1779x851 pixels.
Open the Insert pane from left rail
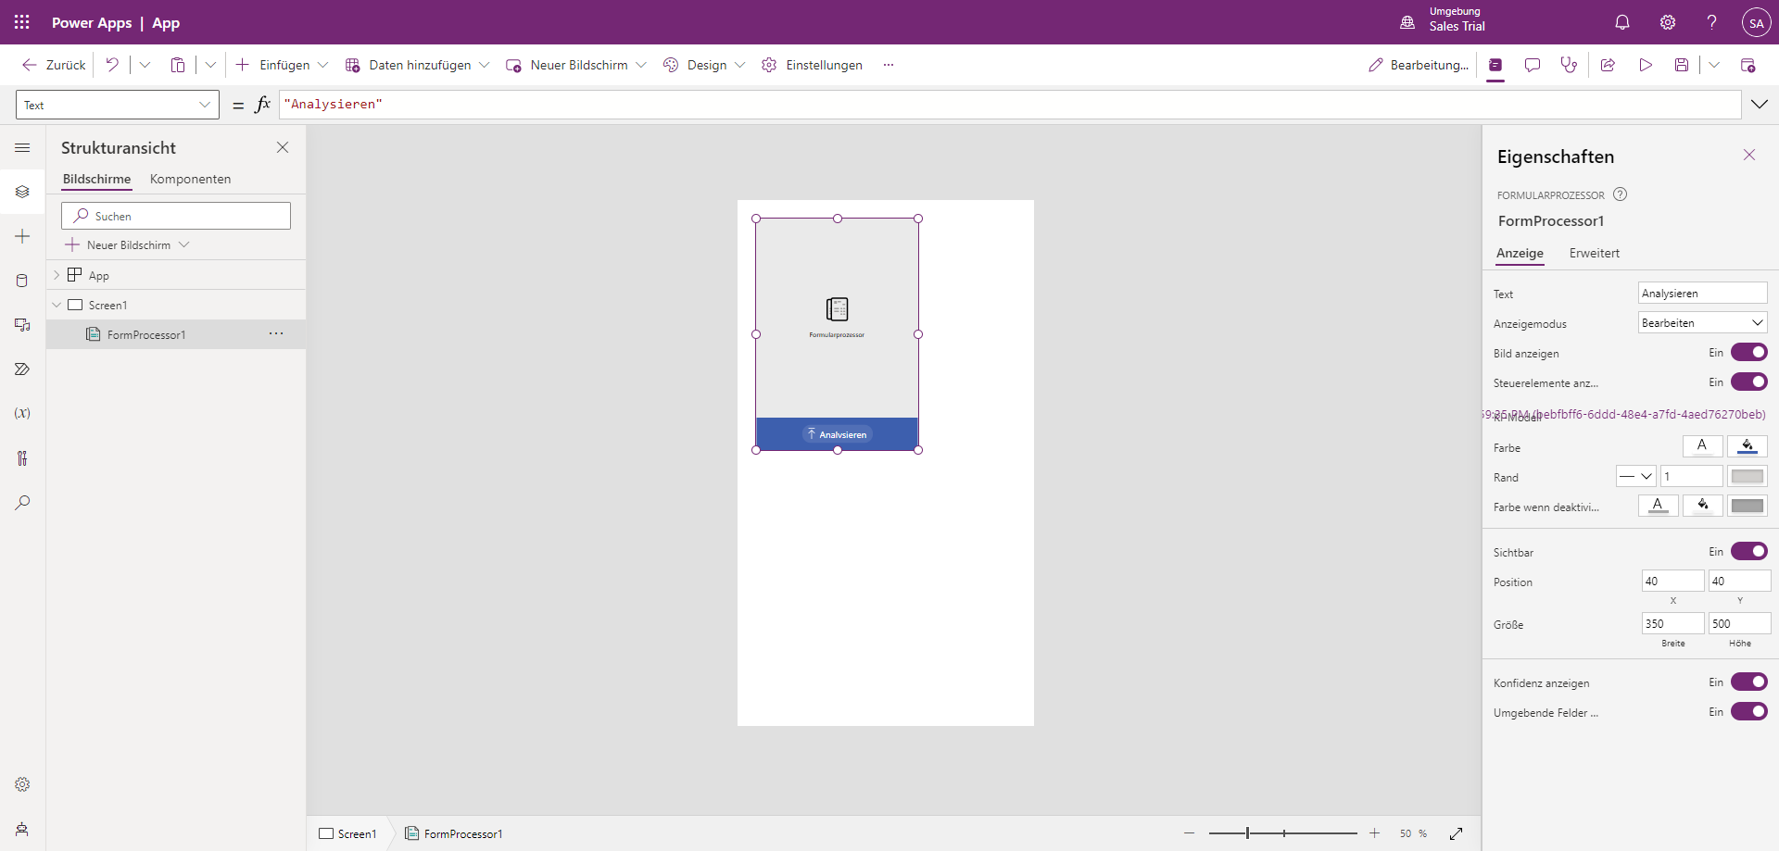(x=22, y=236)
